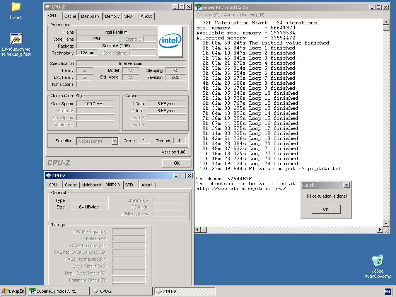Viewport: 396px width, 297px height.
Task: Click the Super PI title bar icon
Action: pos(198,7)
